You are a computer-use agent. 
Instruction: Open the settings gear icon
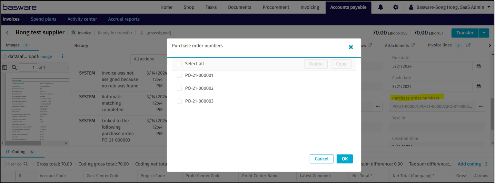tap(396, 7)
